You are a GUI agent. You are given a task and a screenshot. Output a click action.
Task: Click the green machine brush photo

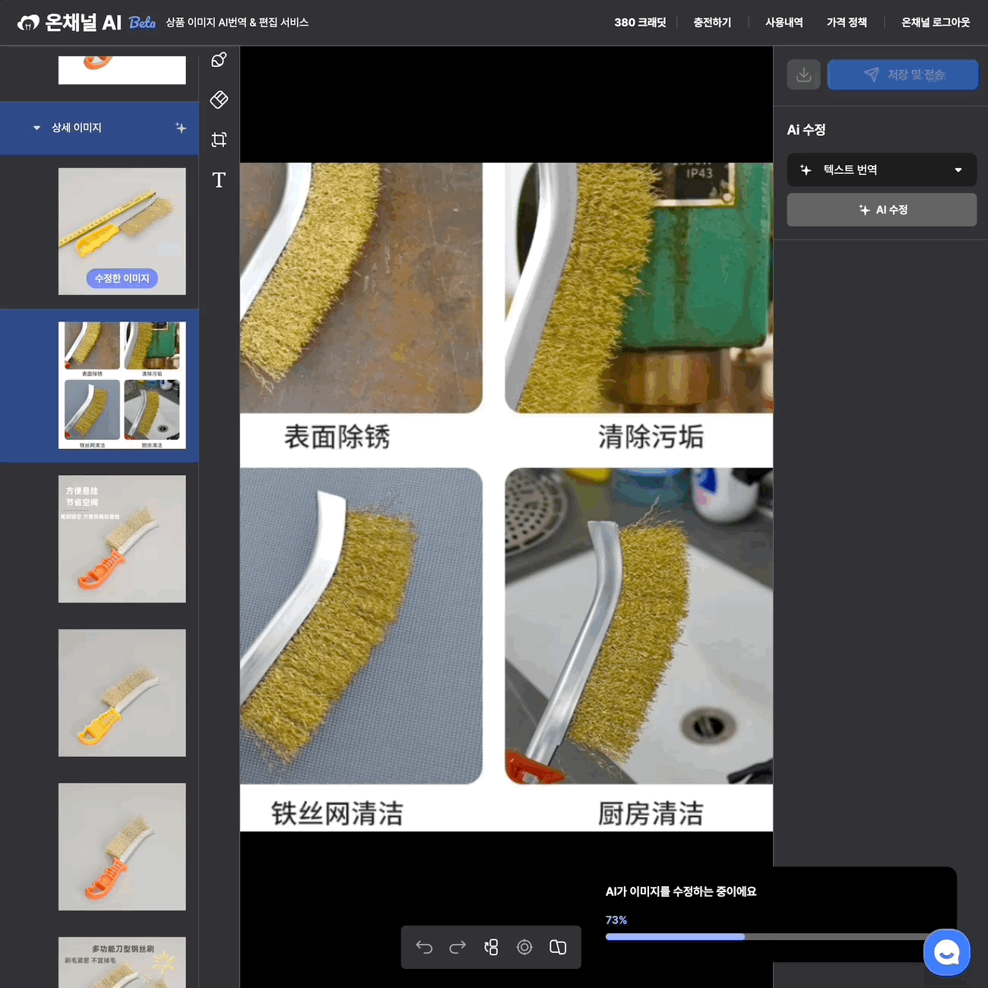pyautogui.click(x=639, y=288)
